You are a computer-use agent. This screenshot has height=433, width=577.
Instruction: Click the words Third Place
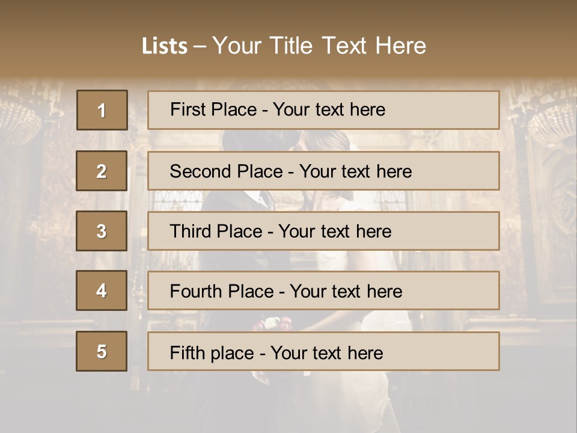tap(216, 231)
